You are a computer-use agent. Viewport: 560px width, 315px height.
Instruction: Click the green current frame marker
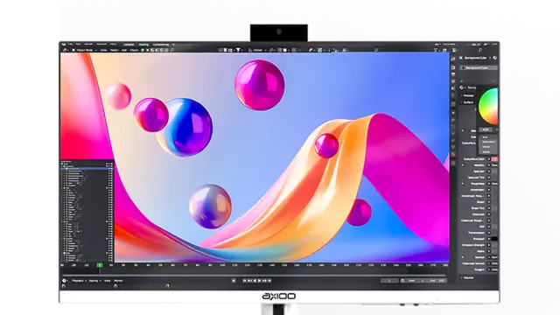pos(100,265)
